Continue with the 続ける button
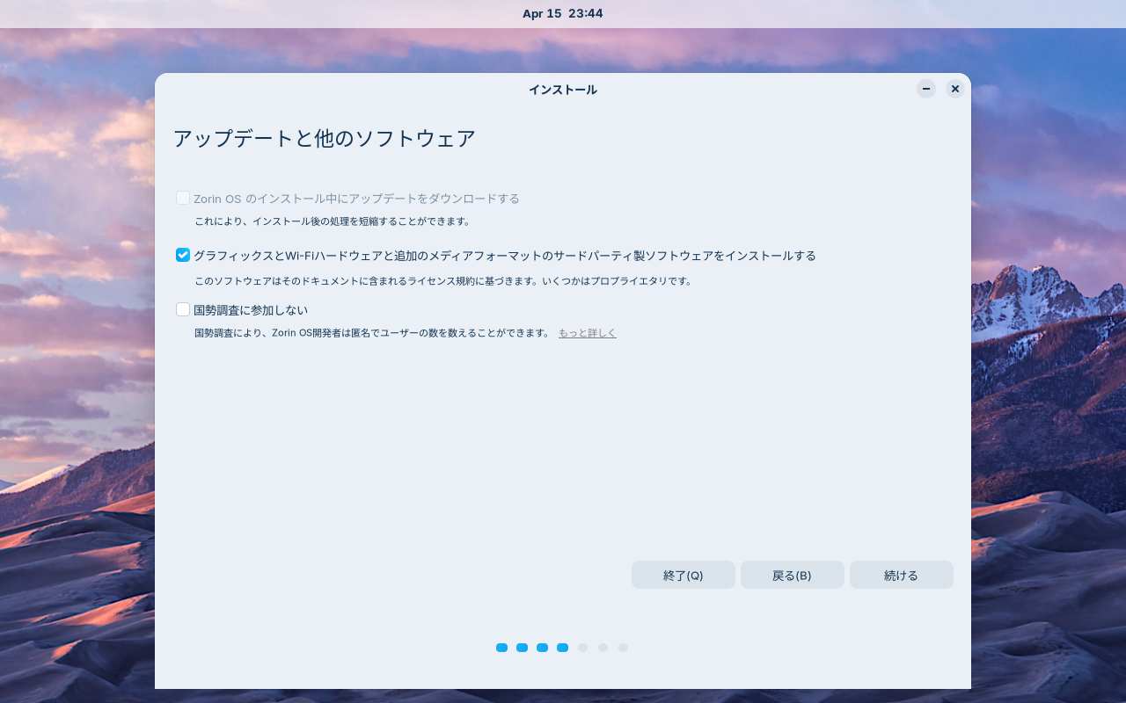The width and height of the screenshot is (1126, 703). tap(901, 575)
